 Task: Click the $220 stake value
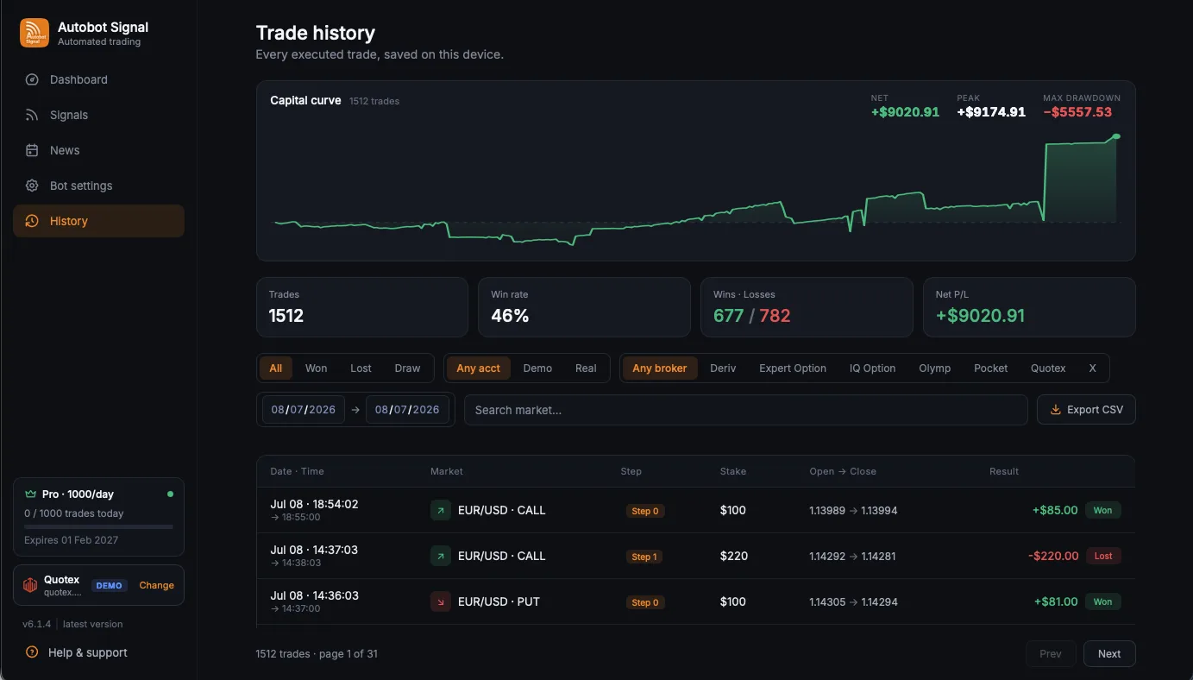coord(734,556)
